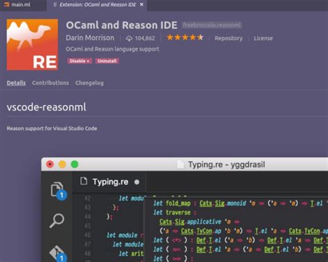Viewport: 328px width, 262px height.
Task: Click the OCaml and Reason IDE title
Action: coord(122,25)
